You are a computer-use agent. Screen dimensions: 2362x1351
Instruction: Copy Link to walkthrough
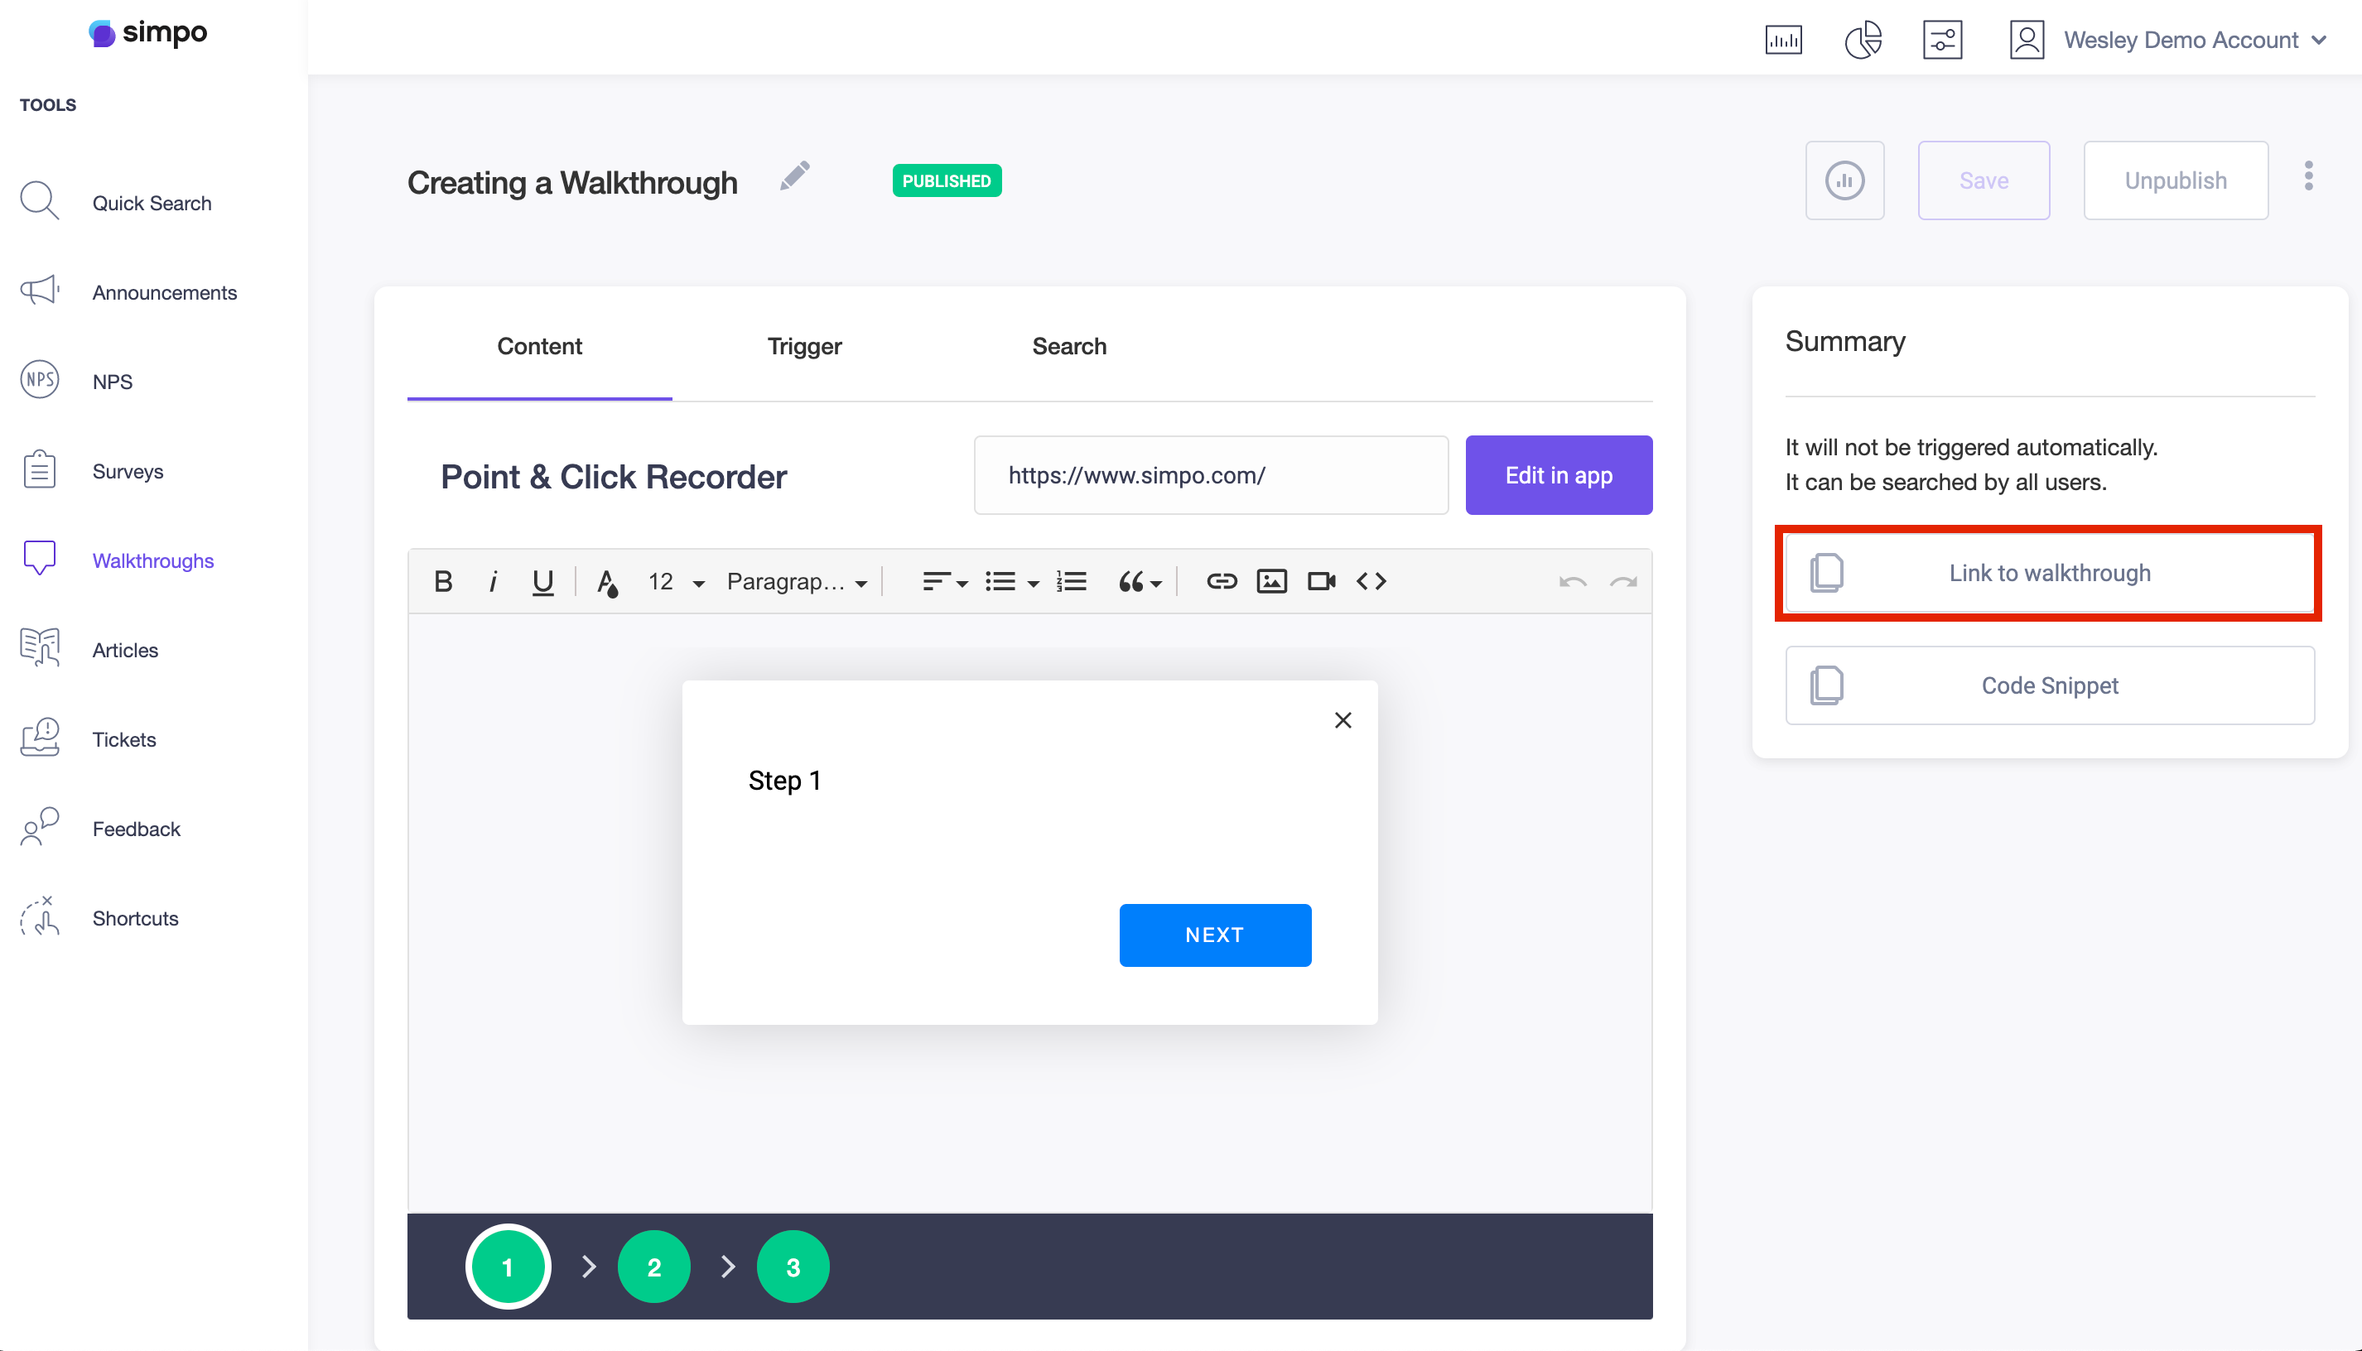(x=2049, y=574)
